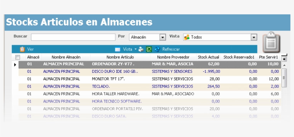Click the 264,50 stock value

point(214,86)
